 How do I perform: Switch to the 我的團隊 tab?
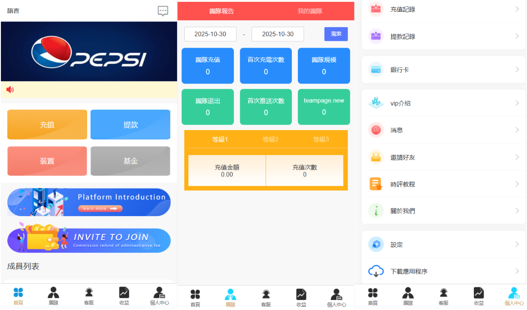coord(309,11)
